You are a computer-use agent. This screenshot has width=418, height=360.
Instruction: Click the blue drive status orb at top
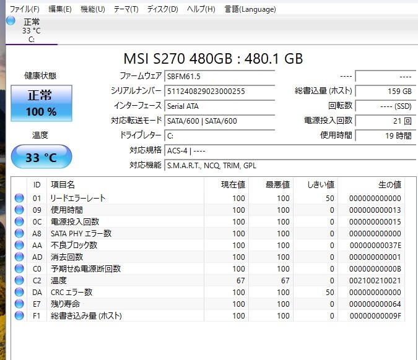[x=11, y=21]
